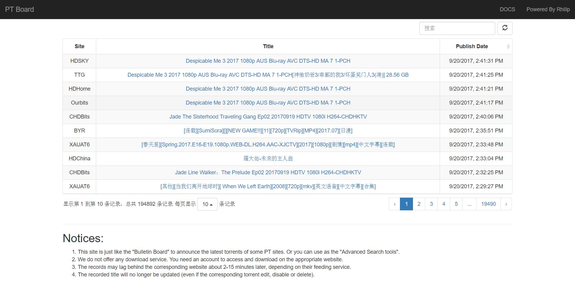Open HDSKY Despicable Me 3 torrent link
Viewport: 575px width, 284px height.
tap(268, 61)
